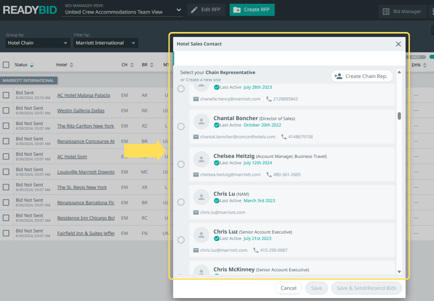Viewport: 434px width, 301px height.
Task: Select Chelsea Heitzig radio button
Action: point(181,164)
